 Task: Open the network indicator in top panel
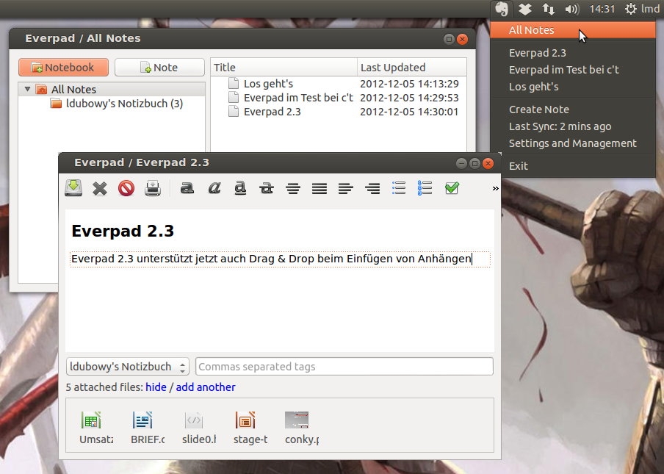(x=549, y=9)
